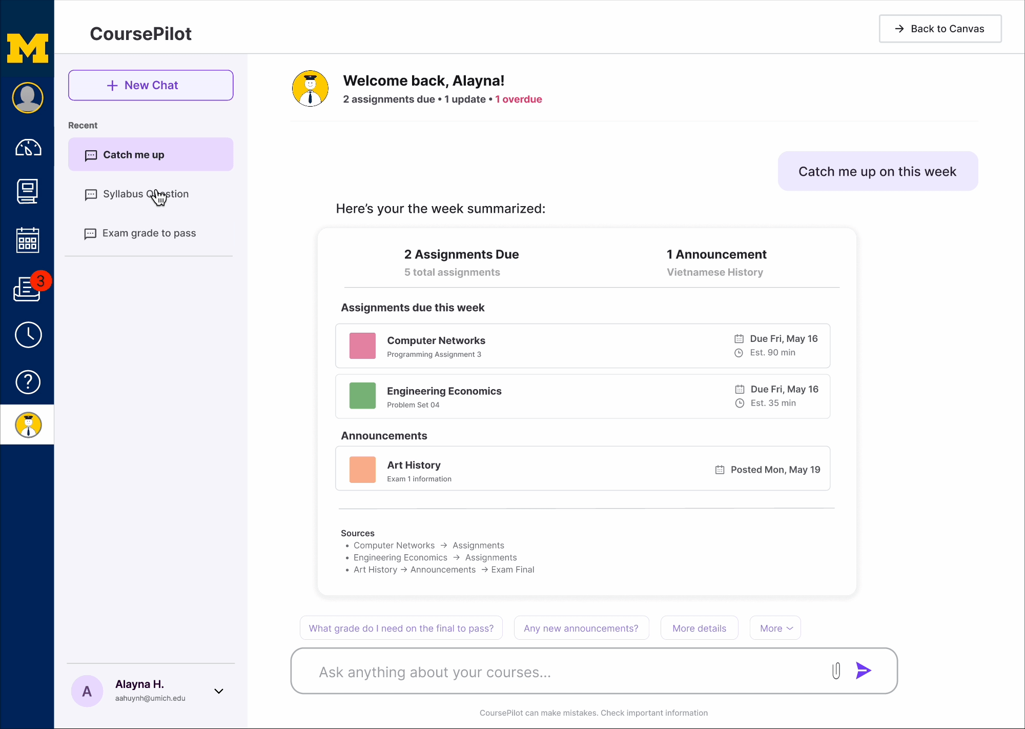The image size is (1025, 729).
Task: Expand the More suggestions dropdown
Action: 775,628
